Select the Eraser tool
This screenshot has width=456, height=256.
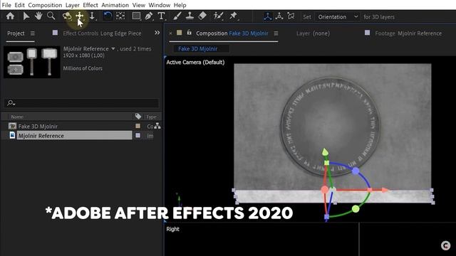202,16
